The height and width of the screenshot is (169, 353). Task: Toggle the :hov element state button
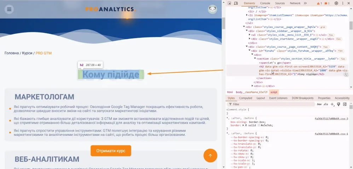[x=319, y=104]
